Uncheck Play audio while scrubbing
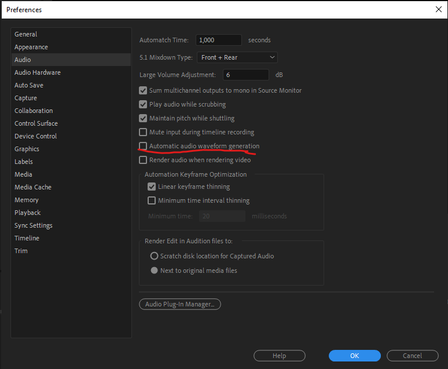 point(143,104)
